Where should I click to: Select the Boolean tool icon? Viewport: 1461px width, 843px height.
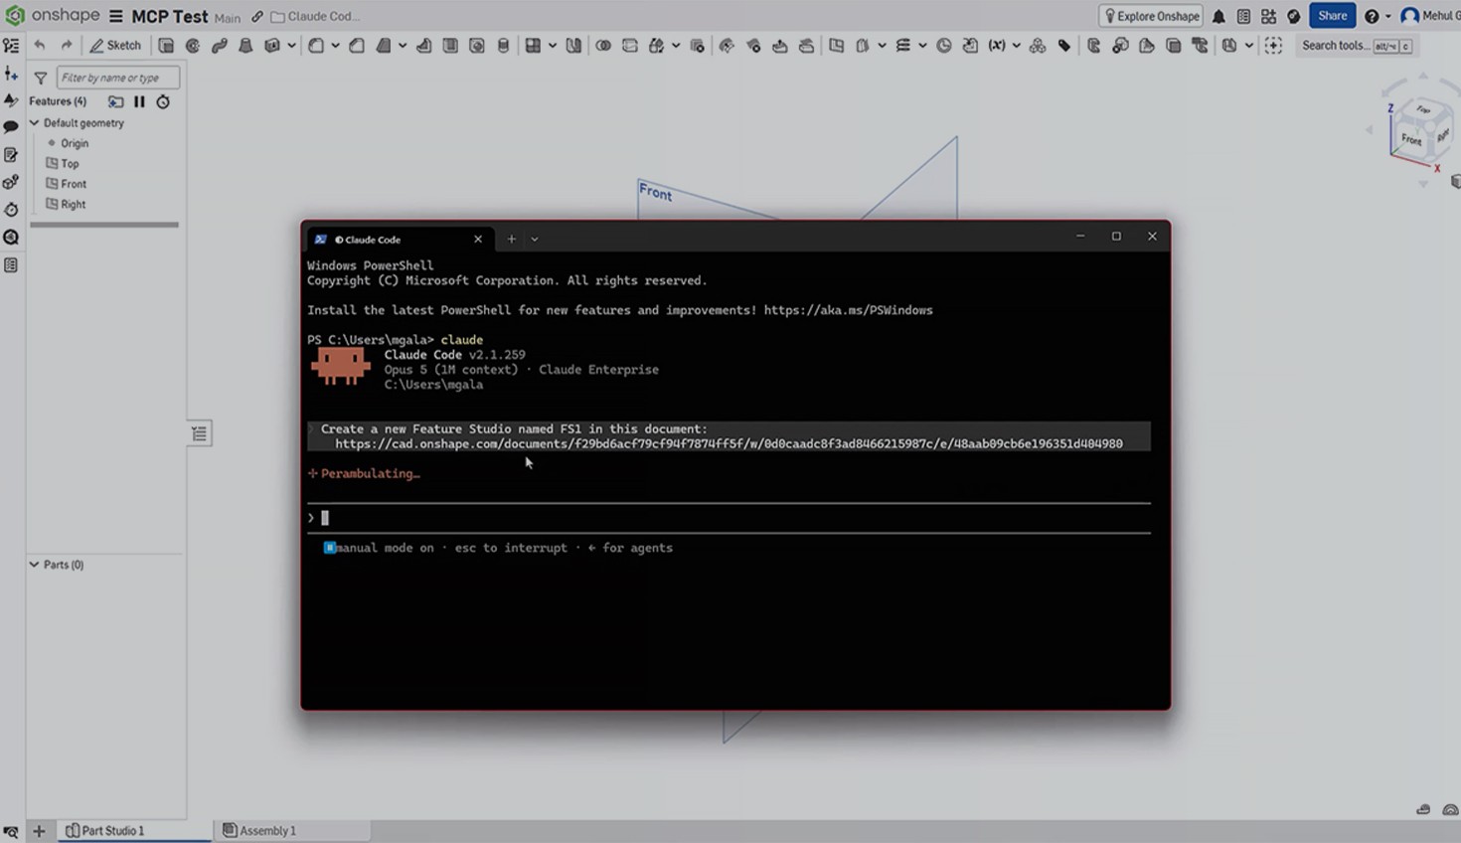coord(603,46)
